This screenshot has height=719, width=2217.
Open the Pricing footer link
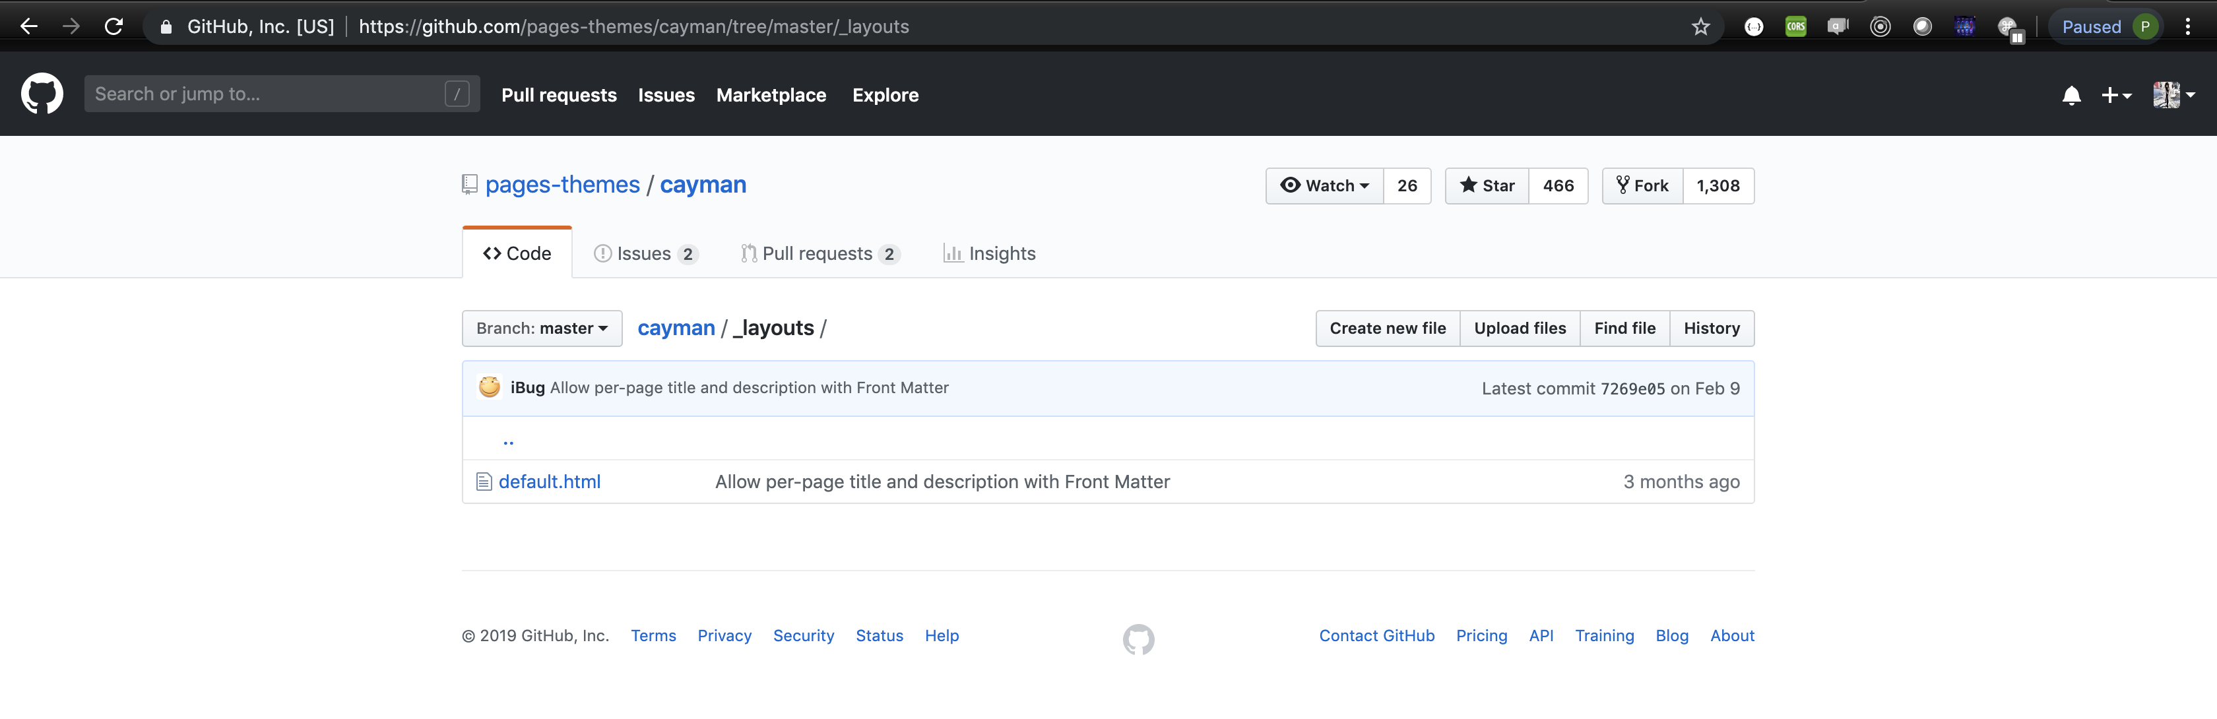(x=1482, y=636)
